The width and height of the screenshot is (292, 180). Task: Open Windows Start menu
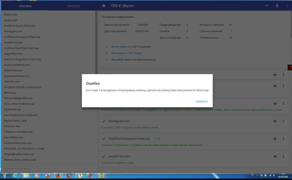point(4,176)
